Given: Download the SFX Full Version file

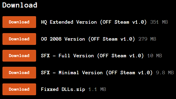Looking at the screenshot, I should (19, 56).
